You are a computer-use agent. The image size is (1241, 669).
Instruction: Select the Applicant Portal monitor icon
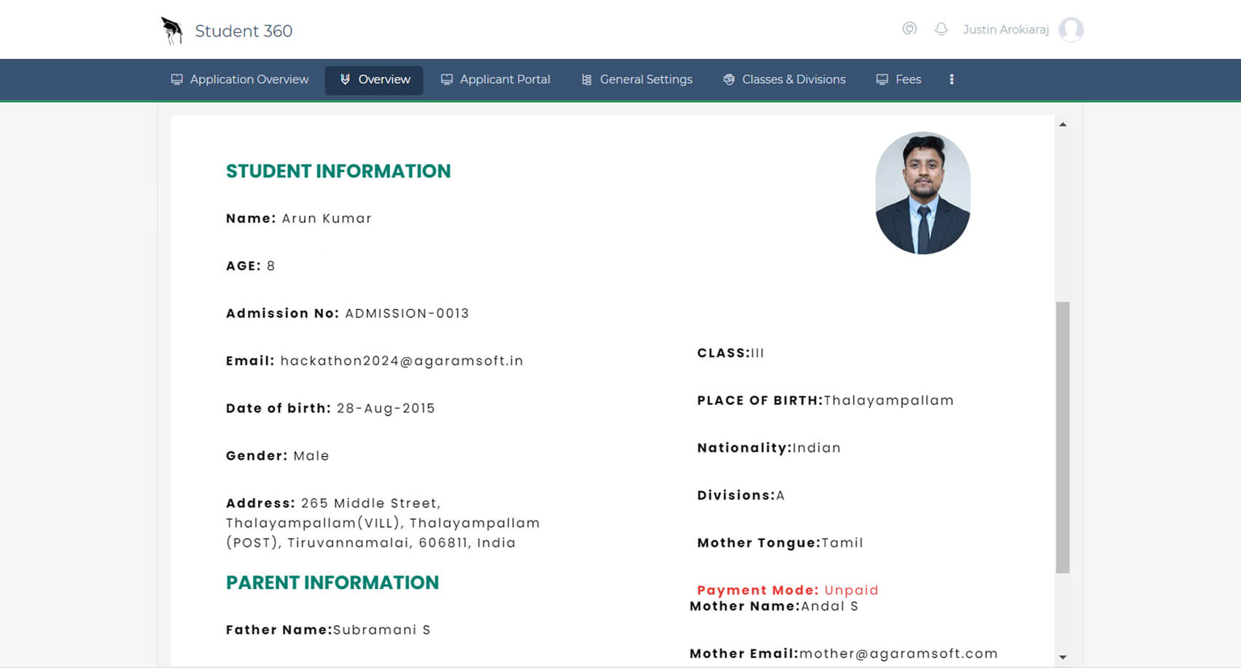447,79
